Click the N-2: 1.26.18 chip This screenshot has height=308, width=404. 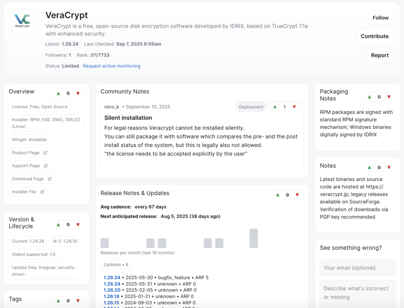pos(65,241)
